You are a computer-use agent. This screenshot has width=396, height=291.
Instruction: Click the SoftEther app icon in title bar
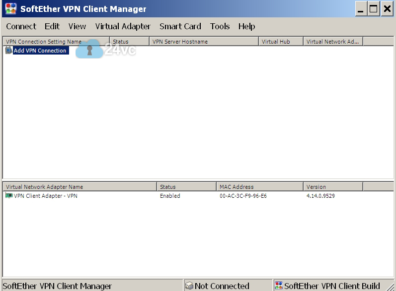tap(10, 9)
